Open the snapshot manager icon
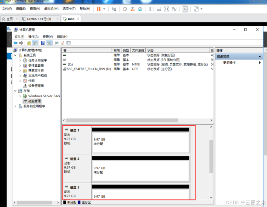 tap(140, 9)
